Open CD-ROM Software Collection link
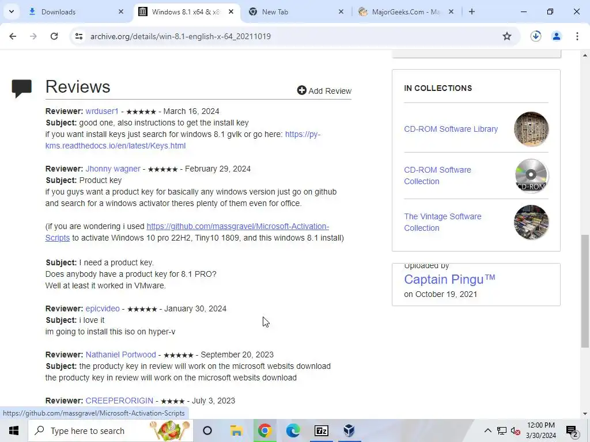 coord(438,176)
